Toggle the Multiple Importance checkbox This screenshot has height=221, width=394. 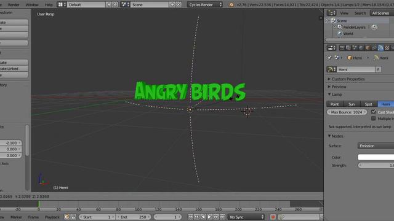pyautogui.click(x=374, y=118)
